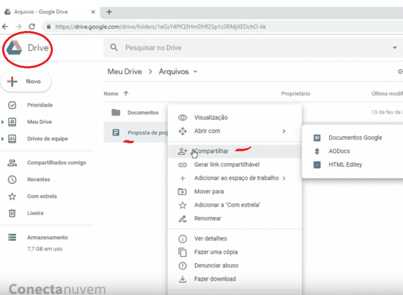Click the Armazenamento storage icon
The height and width of the screenshot is (295, 403).
click(12, 237)
